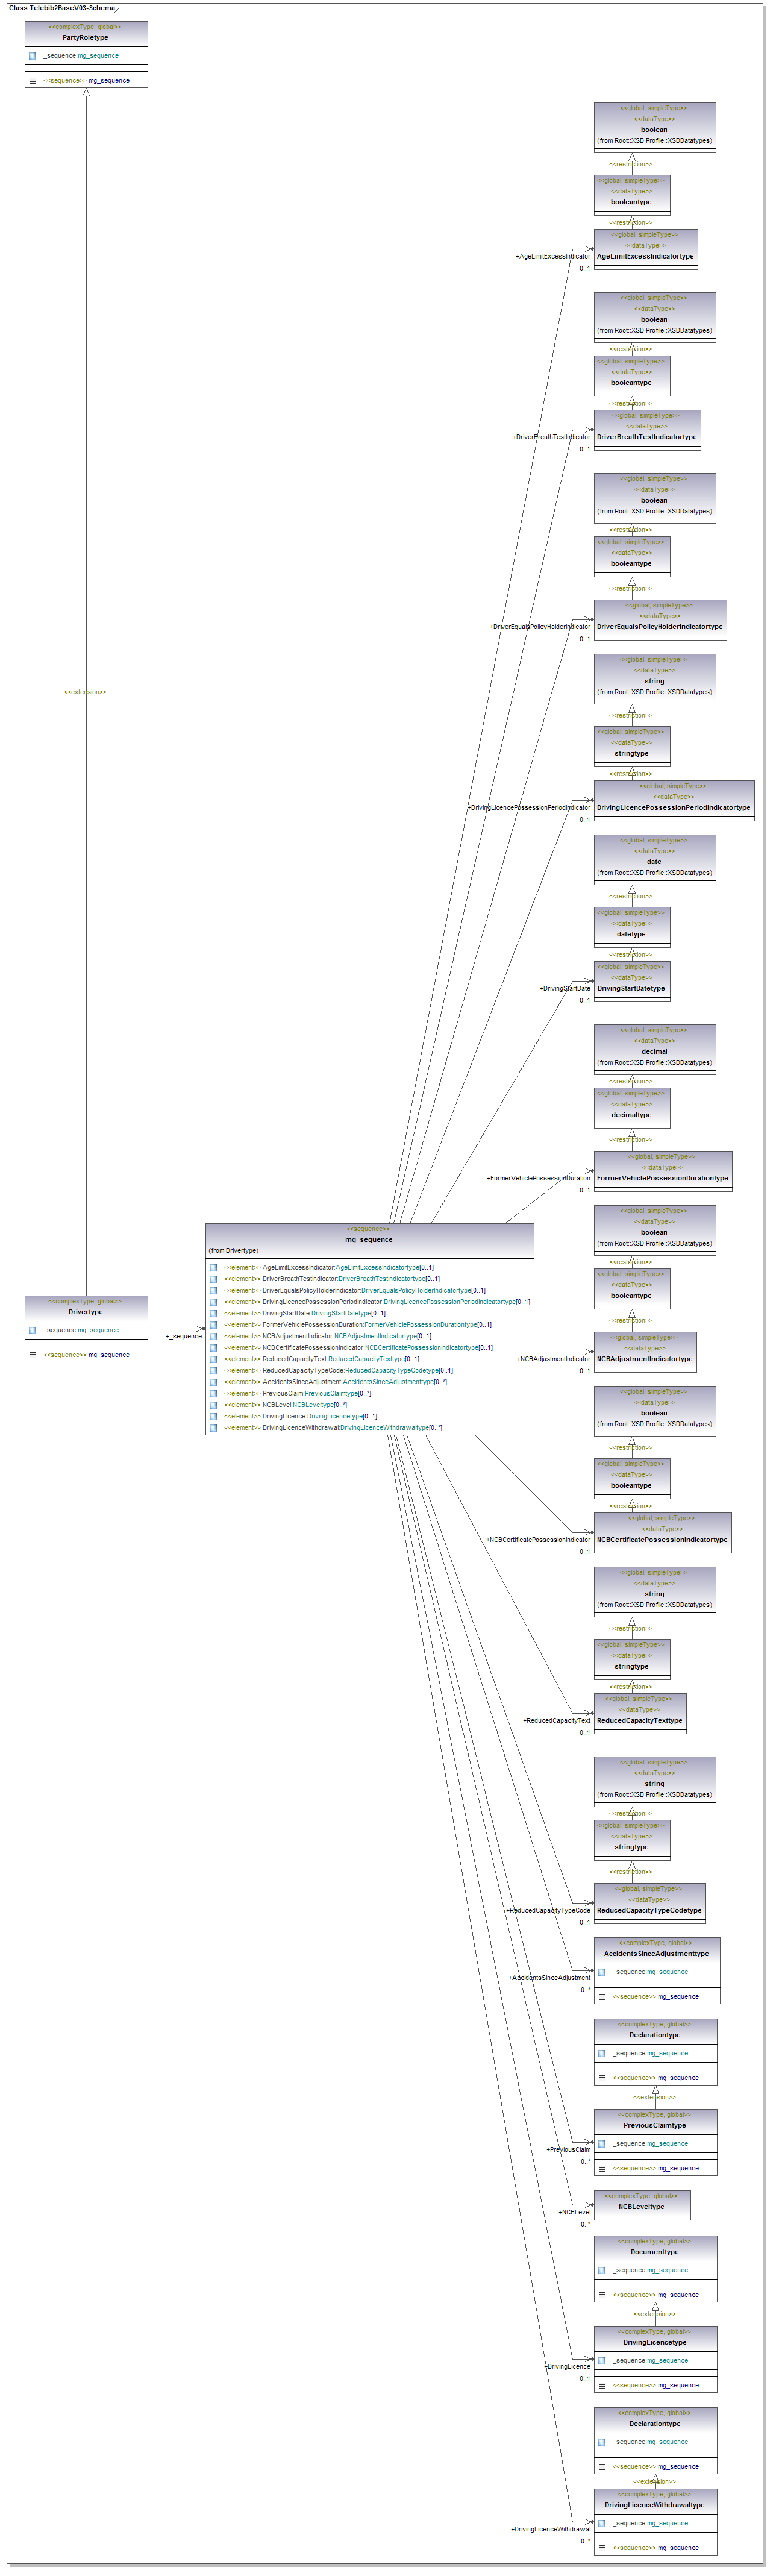Click the element icon beside the AgeLimitExcessIndicator row
The image size is (779, 2576).
pyautogui.click(x=213, y=1268)
